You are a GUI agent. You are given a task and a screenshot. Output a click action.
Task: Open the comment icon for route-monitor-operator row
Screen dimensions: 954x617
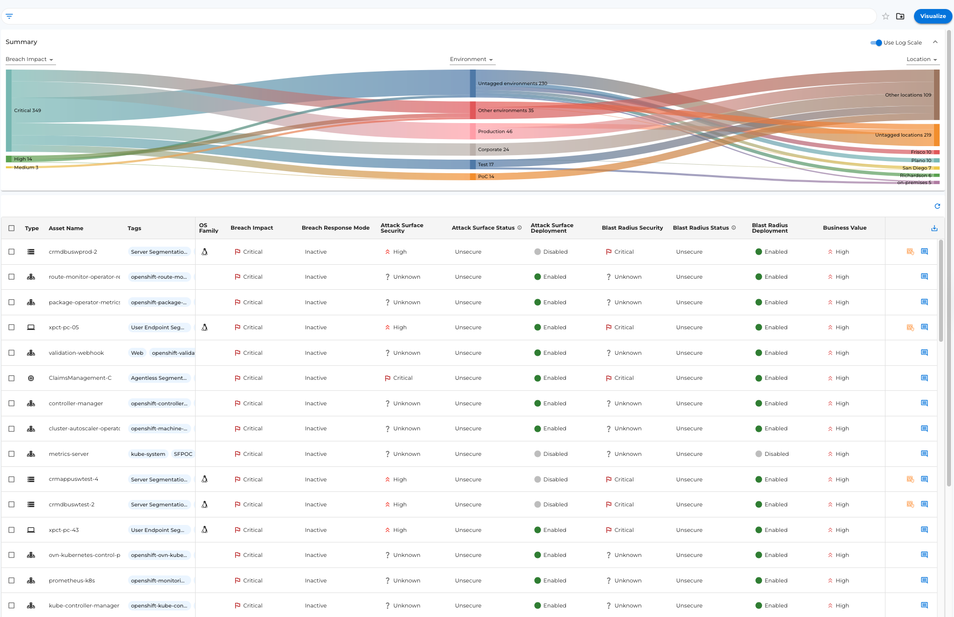click(924, 276)
